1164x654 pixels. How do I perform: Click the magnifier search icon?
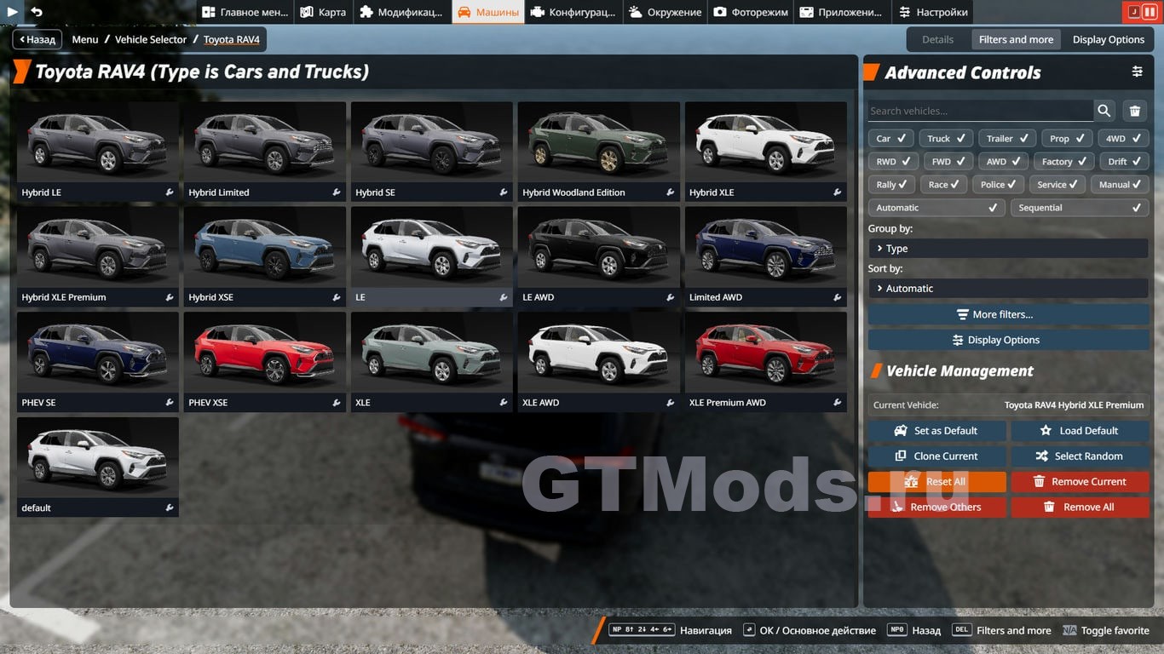pyautogui.click(x=1104, y=111)
